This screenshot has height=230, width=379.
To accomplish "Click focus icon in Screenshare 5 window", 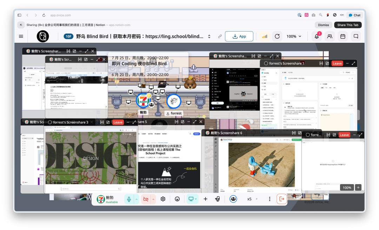I will click(177, 122).
